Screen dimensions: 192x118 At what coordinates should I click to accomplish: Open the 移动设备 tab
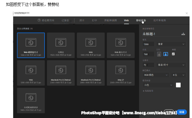(141, 20)
